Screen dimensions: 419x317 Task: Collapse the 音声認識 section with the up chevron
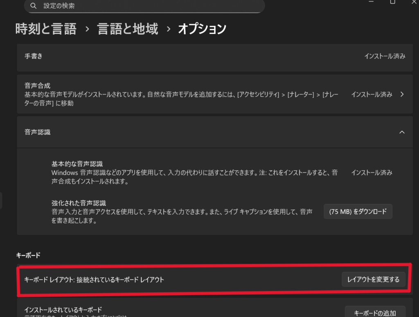click(x=402, y=132)
